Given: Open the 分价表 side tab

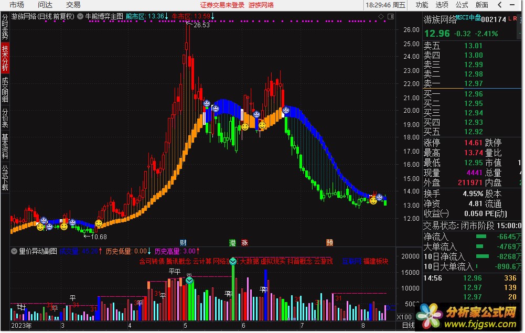Looking at the screenshot, I should point(5,118).
